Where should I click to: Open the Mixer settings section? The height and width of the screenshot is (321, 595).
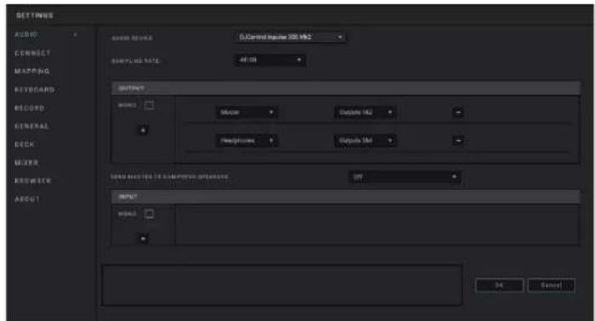pos(26,162)
